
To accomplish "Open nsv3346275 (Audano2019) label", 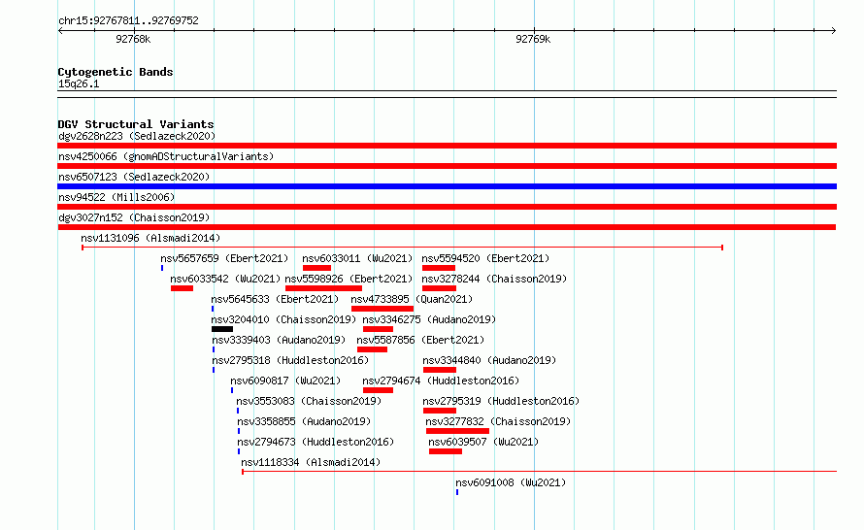I will (429, 319).
